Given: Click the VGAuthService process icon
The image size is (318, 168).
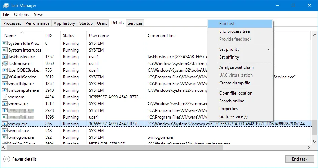Looking at the screenshot, I should pyautogui.click(x=5, y=77).
